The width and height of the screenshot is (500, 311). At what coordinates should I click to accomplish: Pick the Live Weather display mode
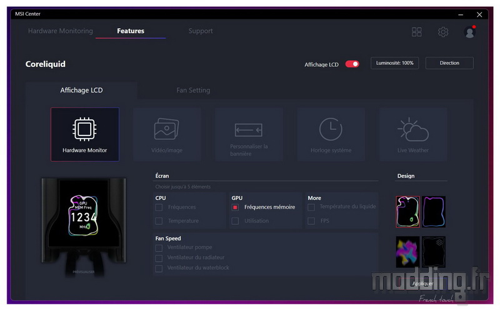tap(413, 134)
